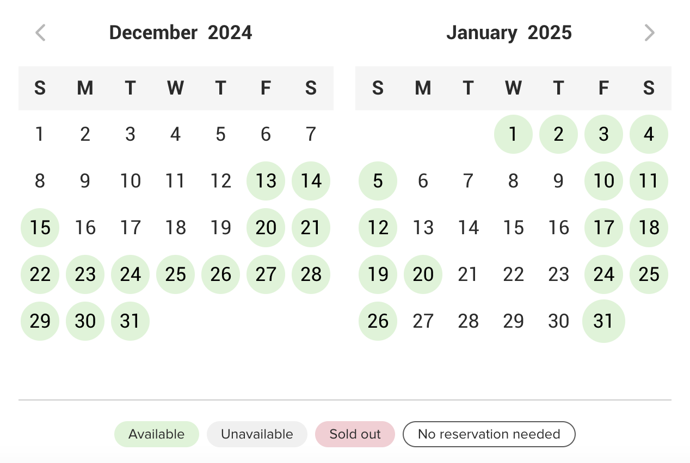The width and height of the screenshot is (690, 463).
Task: Click the left chevron to view November 2024
Action: point(40,33)
